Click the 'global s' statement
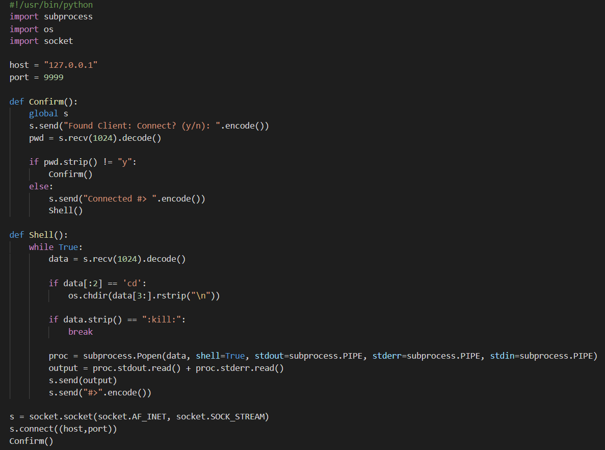Screen dimensions: 605x450 click(x=48, y=114)
